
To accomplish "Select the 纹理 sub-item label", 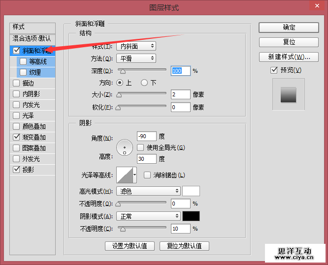I will coord(35,72).
